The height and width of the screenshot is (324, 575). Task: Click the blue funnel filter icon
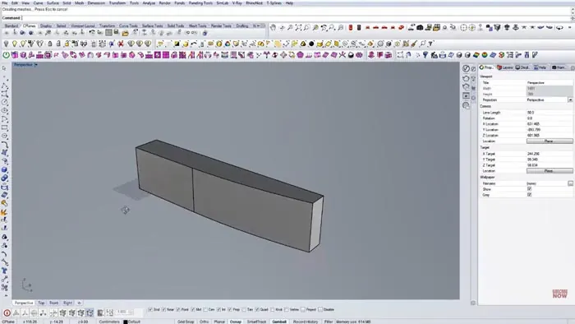coord(425,55)
